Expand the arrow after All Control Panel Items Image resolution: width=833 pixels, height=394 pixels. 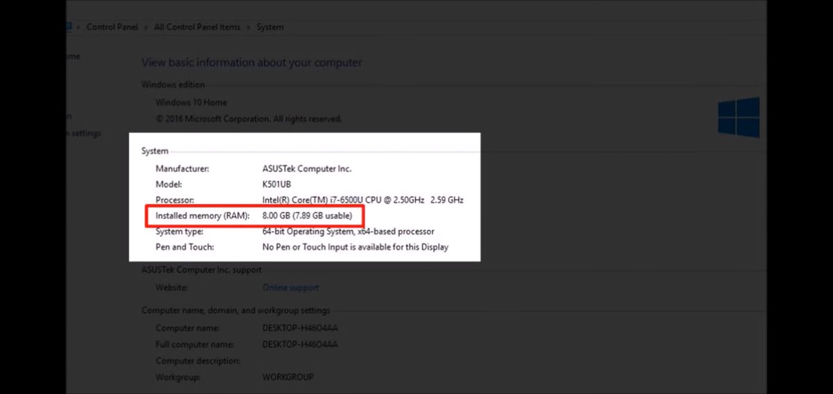coord(249,27)
